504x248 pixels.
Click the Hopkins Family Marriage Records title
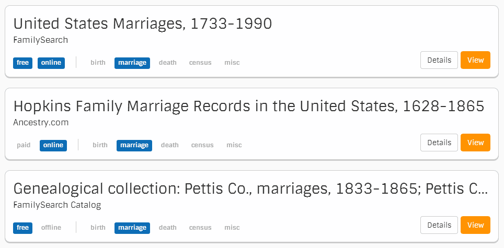pos(248,107)
